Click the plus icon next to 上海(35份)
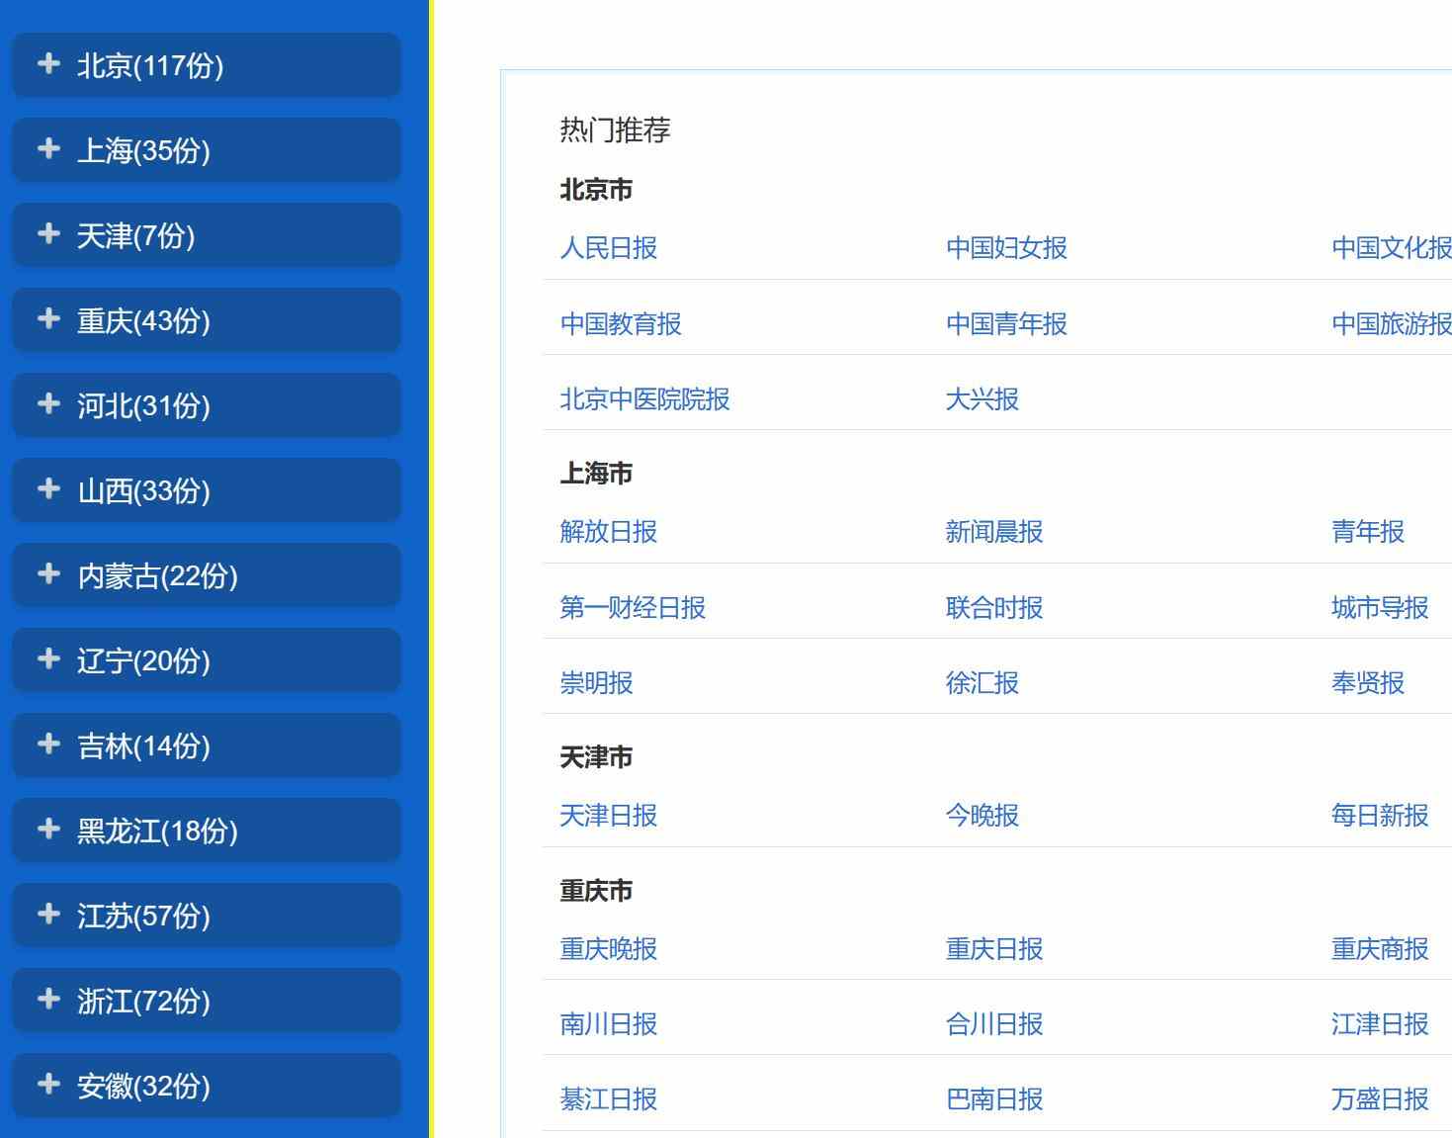This screenshot has height=1138, width=1452. pyautogui.click(x=48, y=149)
